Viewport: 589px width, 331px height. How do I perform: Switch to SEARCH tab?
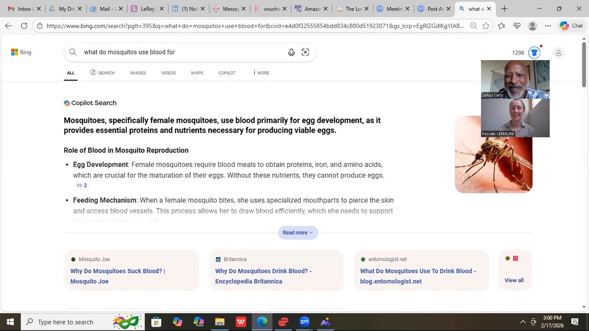tap(102, 73)
